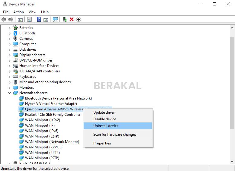The width and height of the screenshot is (235, 171).
Task: Click the Forward arrow toolbar icon
Action: click(x=11, y=19)
